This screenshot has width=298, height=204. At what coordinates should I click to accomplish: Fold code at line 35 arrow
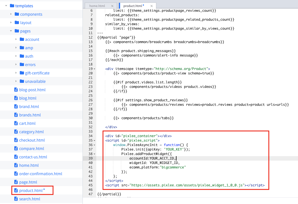pyautogui.click(x=95, y=140)
